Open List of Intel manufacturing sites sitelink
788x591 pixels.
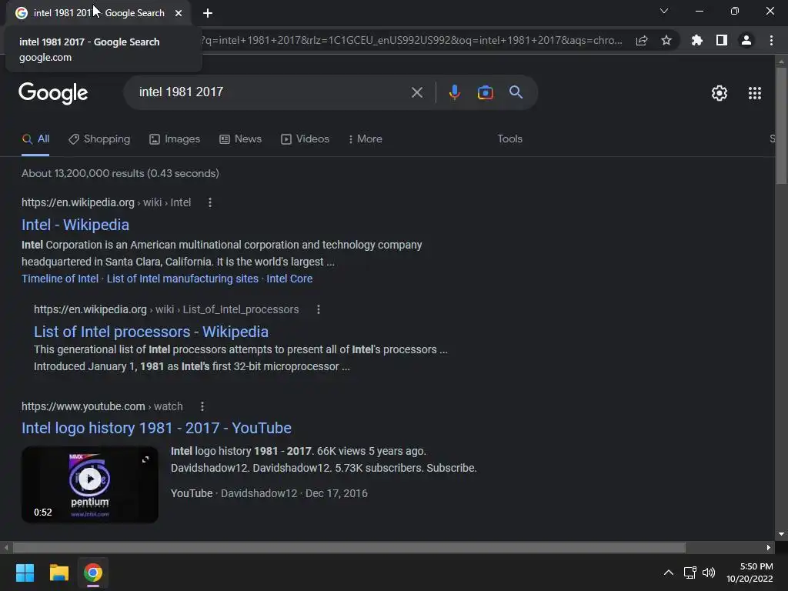coord(182,279)
